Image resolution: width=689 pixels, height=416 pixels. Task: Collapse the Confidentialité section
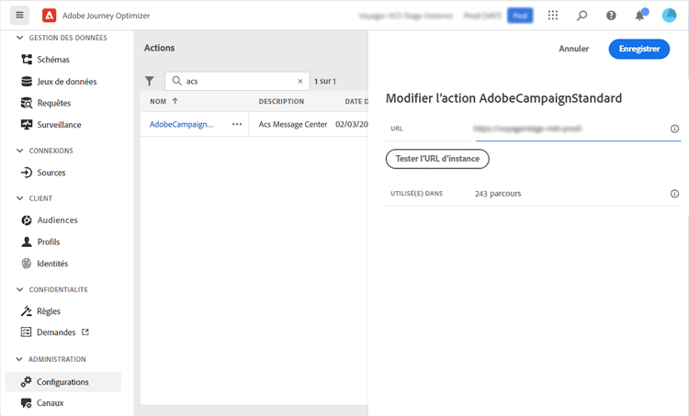point(20,289)
